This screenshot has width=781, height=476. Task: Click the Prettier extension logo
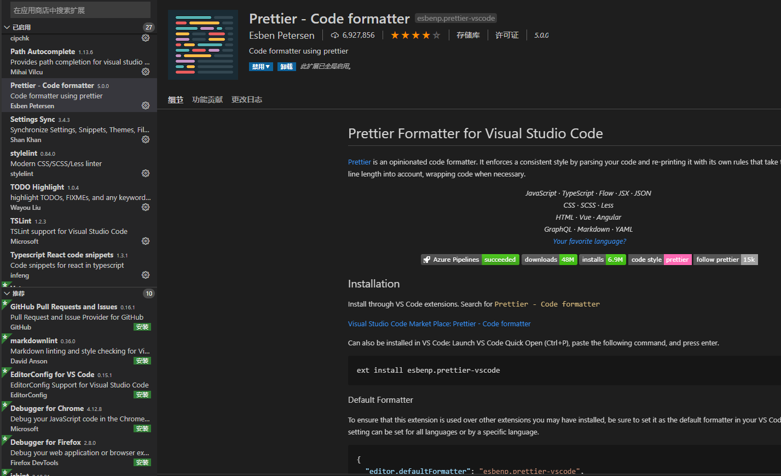point(203,45)
